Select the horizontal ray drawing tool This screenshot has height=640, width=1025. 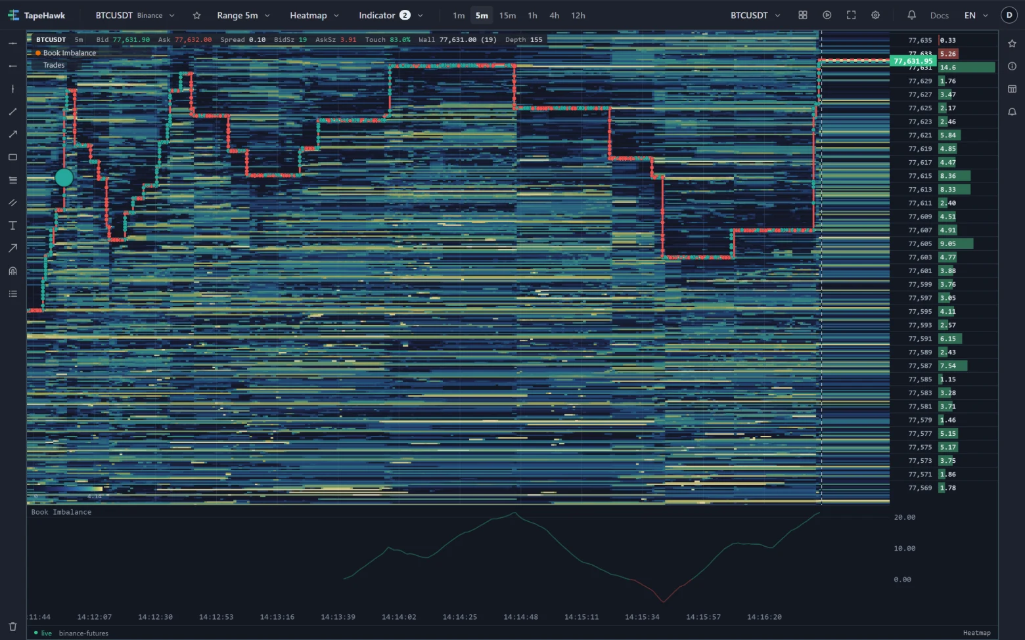coord(12,66)
